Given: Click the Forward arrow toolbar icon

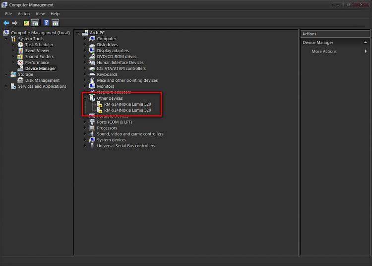Looking at the screenshot, I should [x=15, y=23].
